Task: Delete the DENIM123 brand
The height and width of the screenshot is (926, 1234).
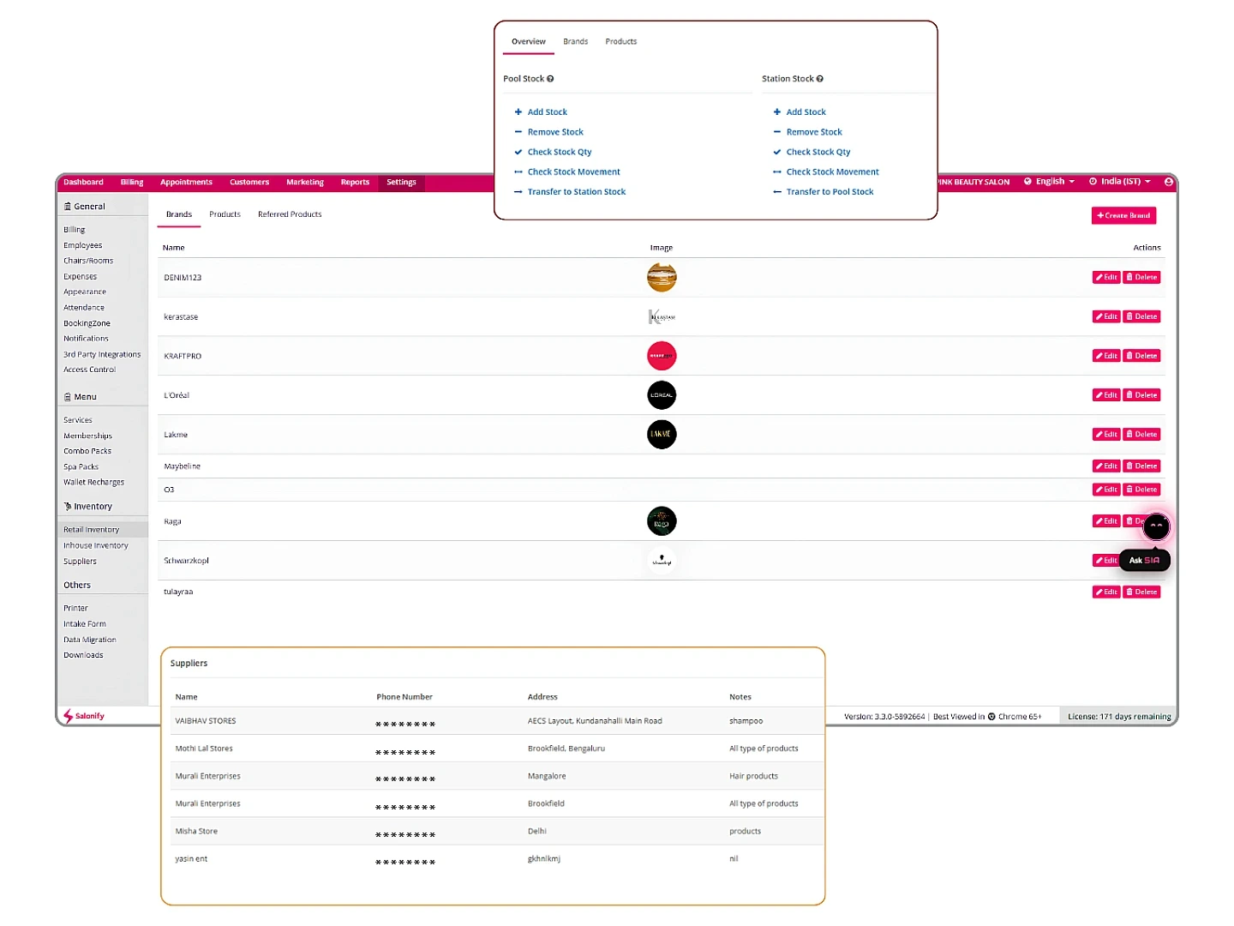Action: [x=1142, y=278]
